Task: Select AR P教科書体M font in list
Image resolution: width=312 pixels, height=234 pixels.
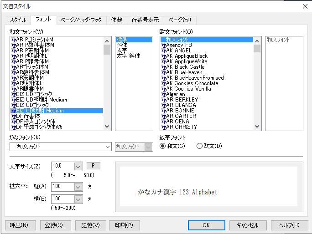Action: (35, 45)
